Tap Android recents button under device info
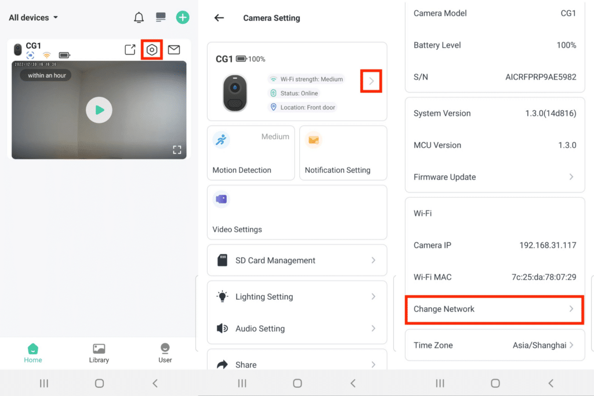The image size is (594, 396). coord(440,383)
